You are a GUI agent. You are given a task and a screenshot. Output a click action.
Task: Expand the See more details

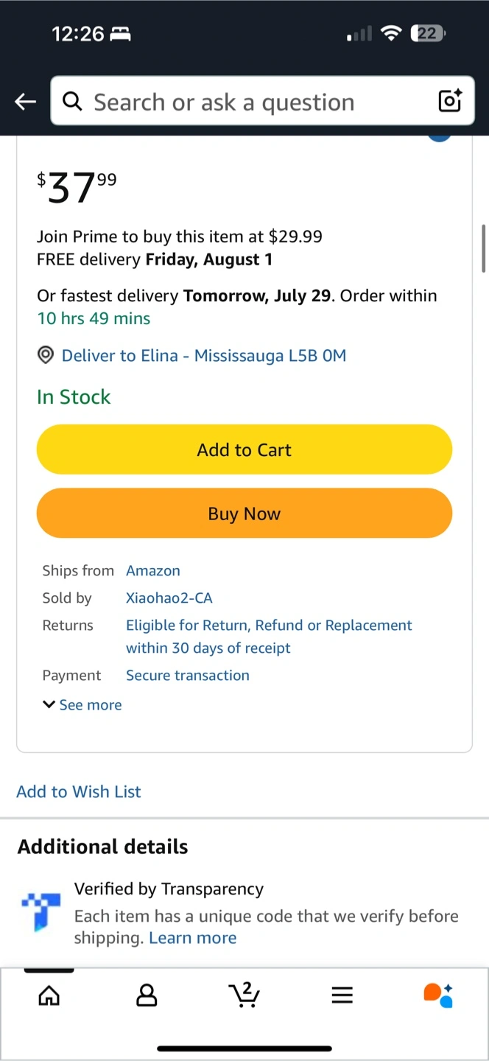(x=82, y=705)
